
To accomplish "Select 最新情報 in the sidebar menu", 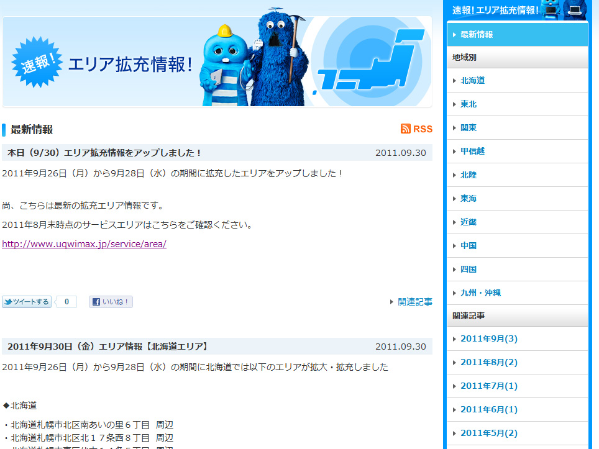I will point(477,35).
